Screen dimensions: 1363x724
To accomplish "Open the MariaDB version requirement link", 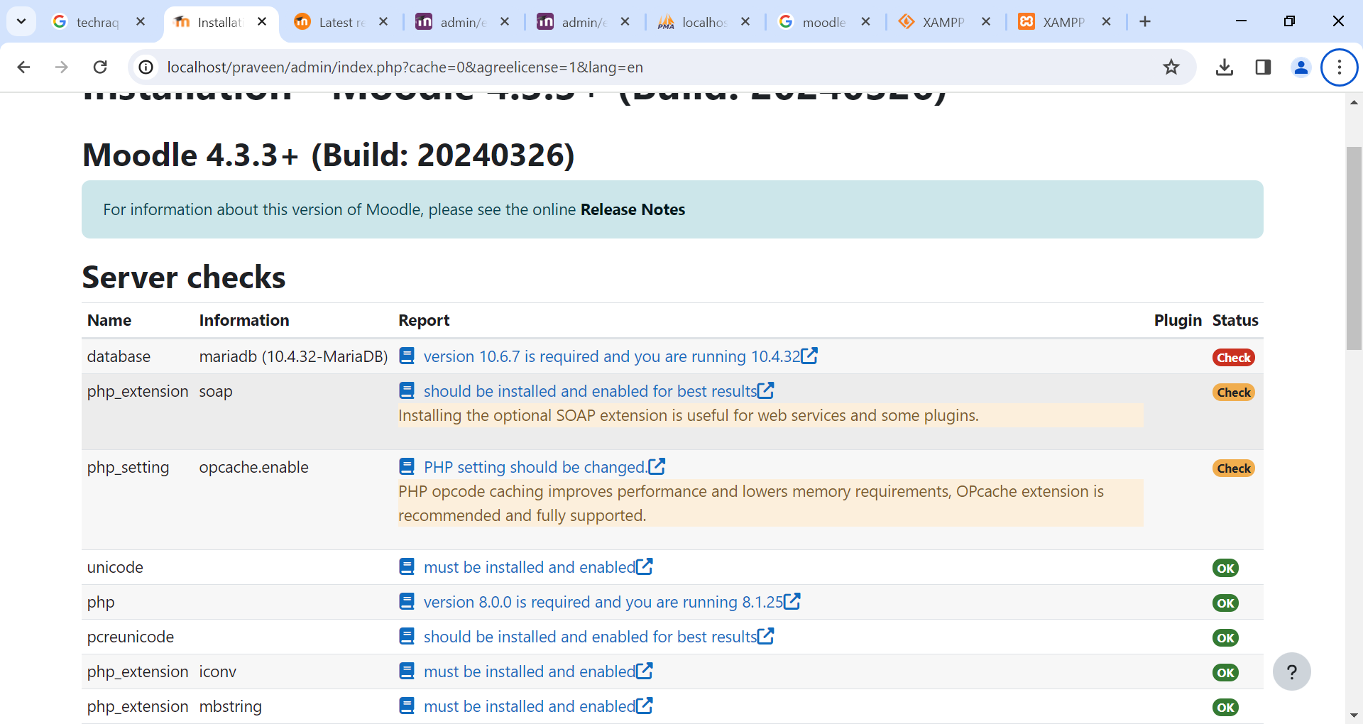I will tap(620, 356).
